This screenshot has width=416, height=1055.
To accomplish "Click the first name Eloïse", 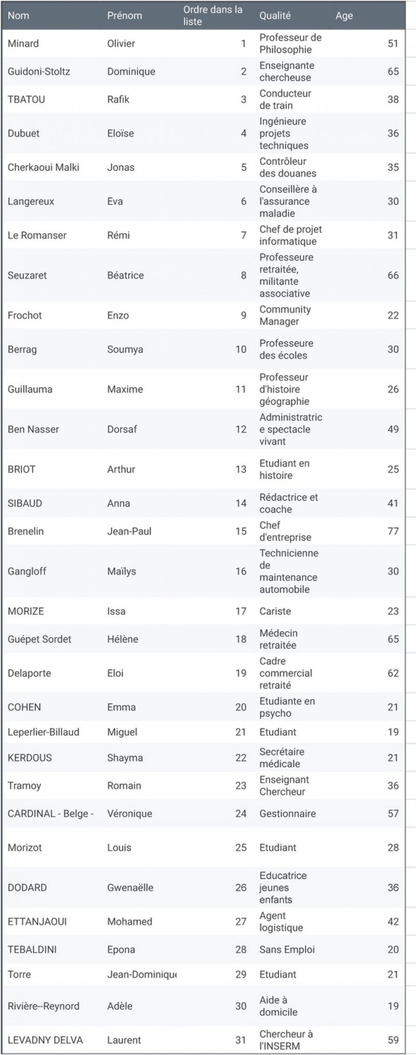I will 120,133.
